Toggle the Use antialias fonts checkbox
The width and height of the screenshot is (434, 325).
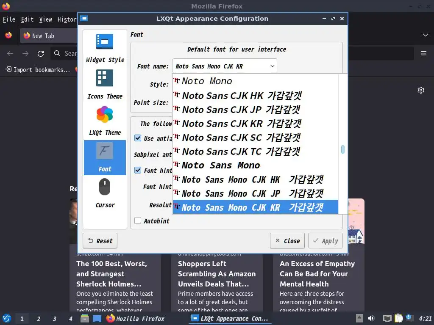pyautogui.click(x=138, y=138)
